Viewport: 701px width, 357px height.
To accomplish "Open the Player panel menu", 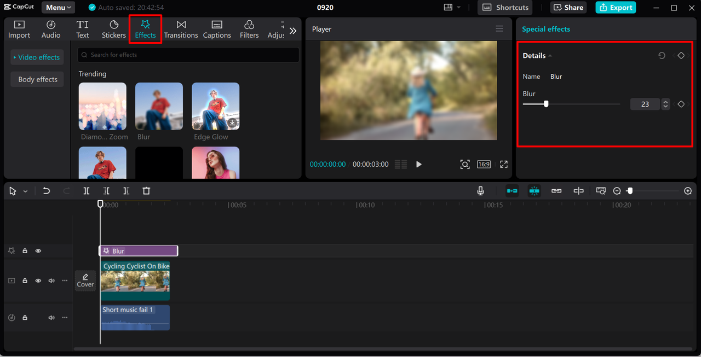I will [x=499, y=29].
